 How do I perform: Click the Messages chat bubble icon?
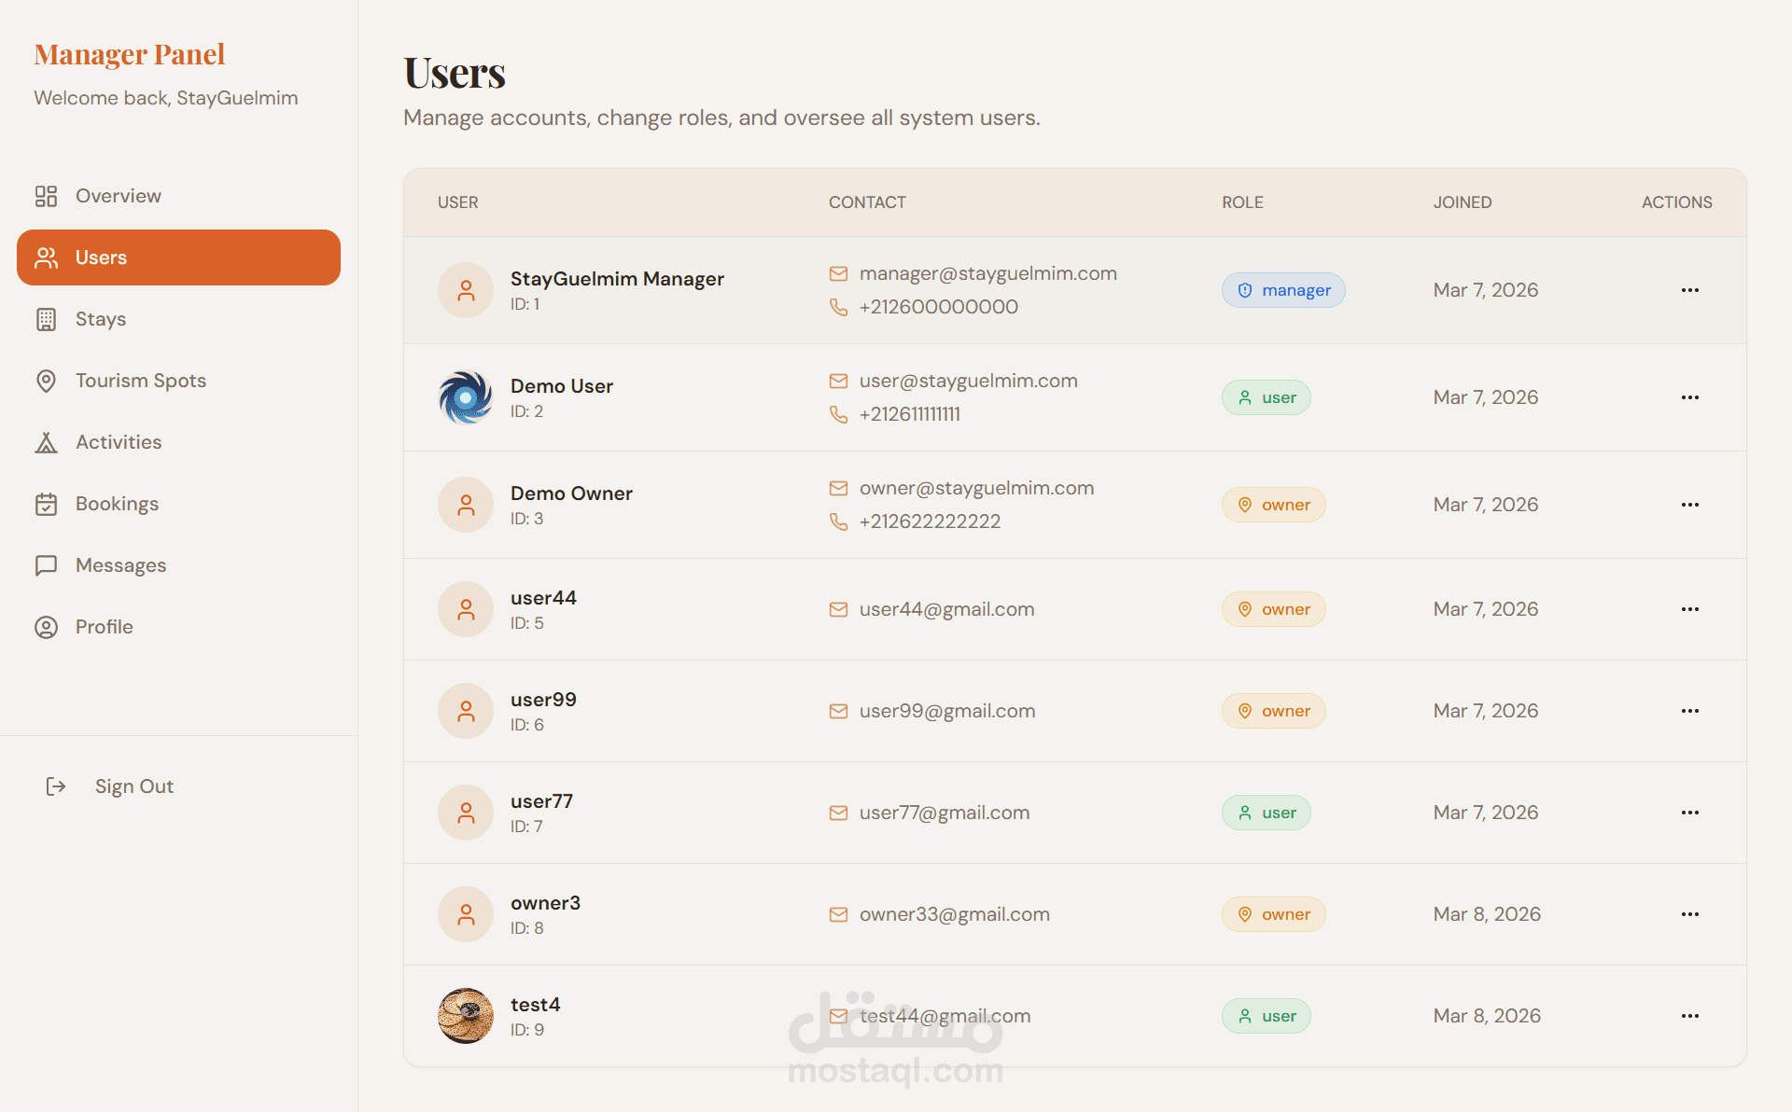[46, 565]
